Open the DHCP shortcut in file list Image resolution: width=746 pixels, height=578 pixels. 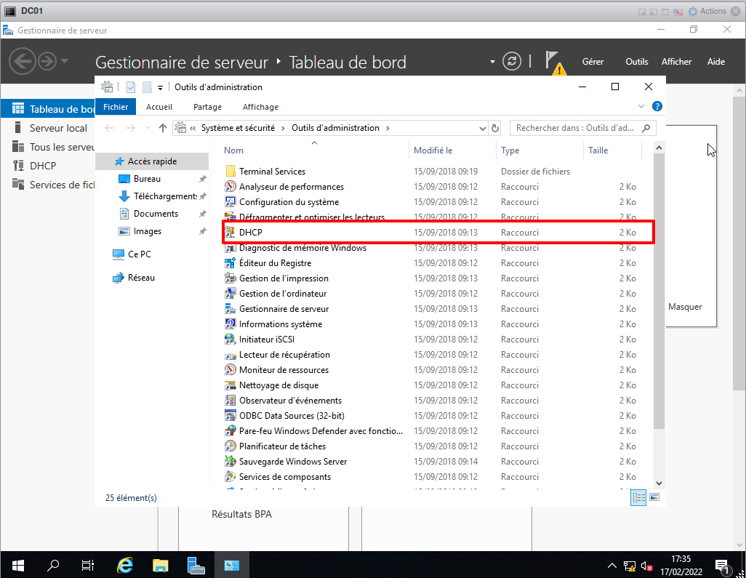pyautogui.click(x=250, y=233)
